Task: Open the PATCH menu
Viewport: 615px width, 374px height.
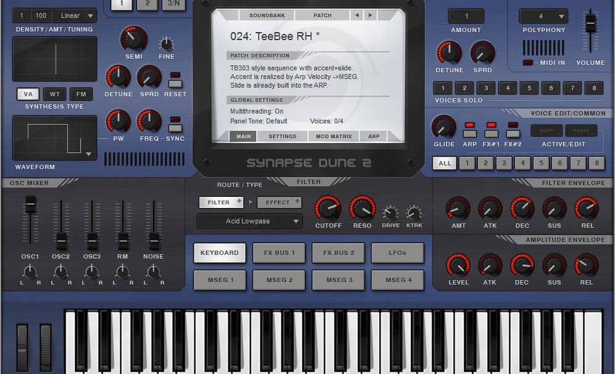Action: 322,15
